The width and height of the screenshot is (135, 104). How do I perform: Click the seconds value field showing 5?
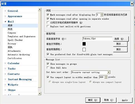tap(98, 15)
